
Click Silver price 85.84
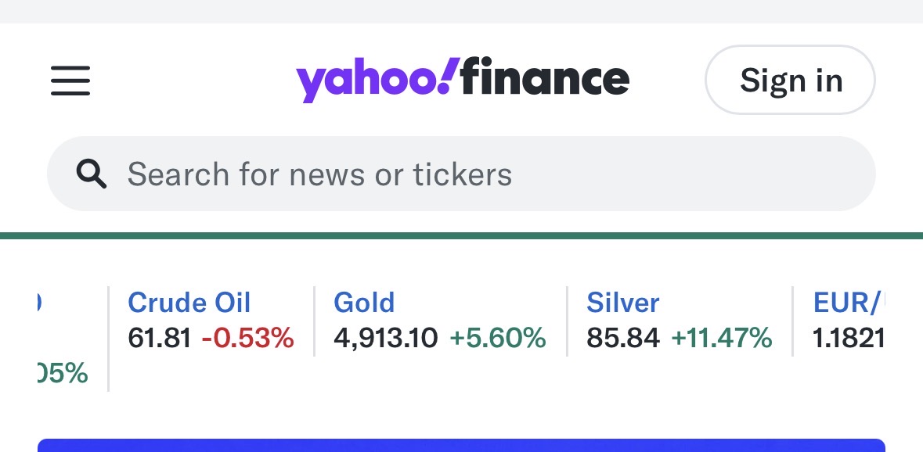tap(623, 338)
